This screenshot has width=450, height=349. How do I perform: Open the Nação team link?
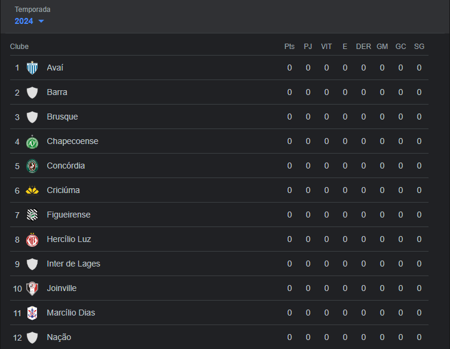(x=58, y=338)
